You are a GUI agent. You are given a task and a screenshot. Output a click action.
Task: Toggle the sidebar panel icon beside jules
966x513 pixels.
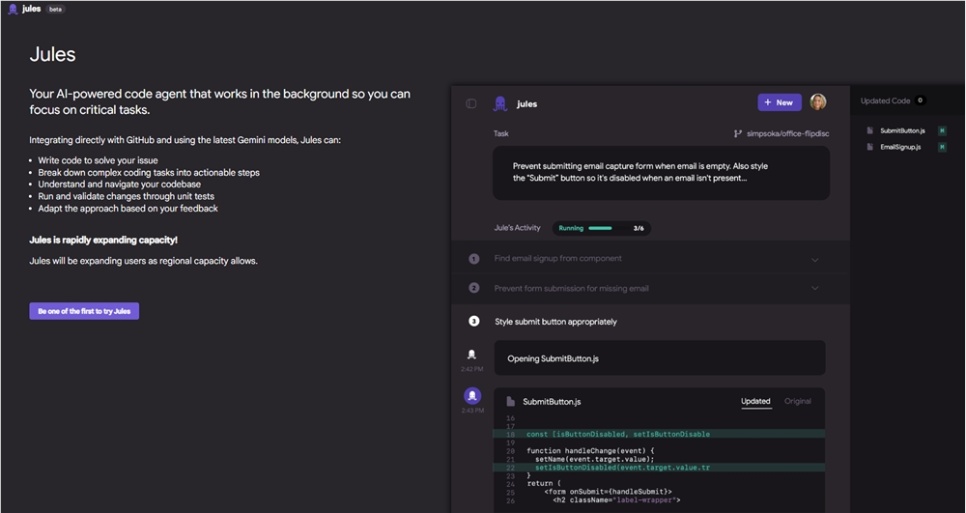[471, 103]
